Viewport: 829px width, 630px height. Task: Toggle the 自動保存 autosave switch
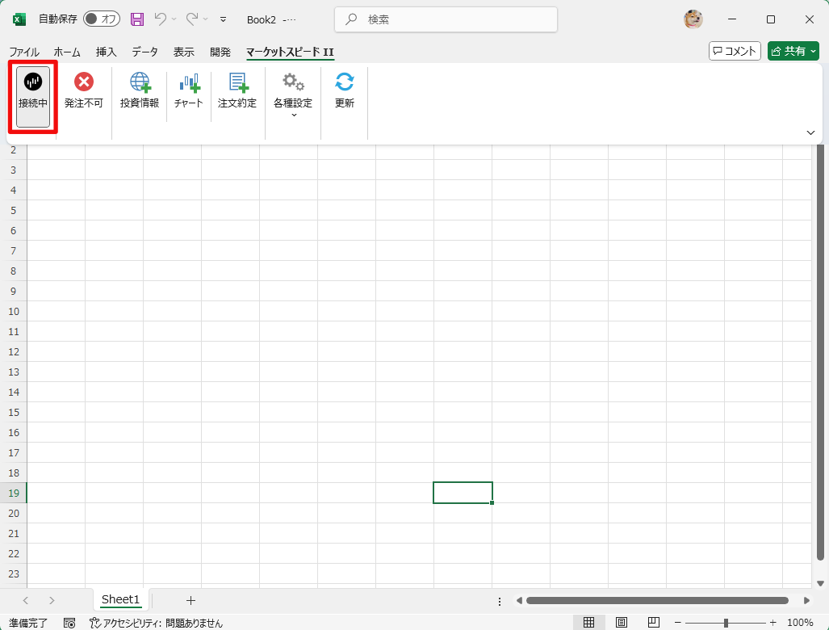coord(101,19)
